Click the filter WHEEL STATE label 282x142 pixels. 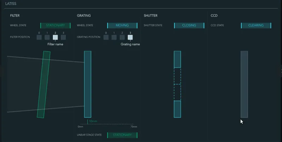tap(18, 25)
